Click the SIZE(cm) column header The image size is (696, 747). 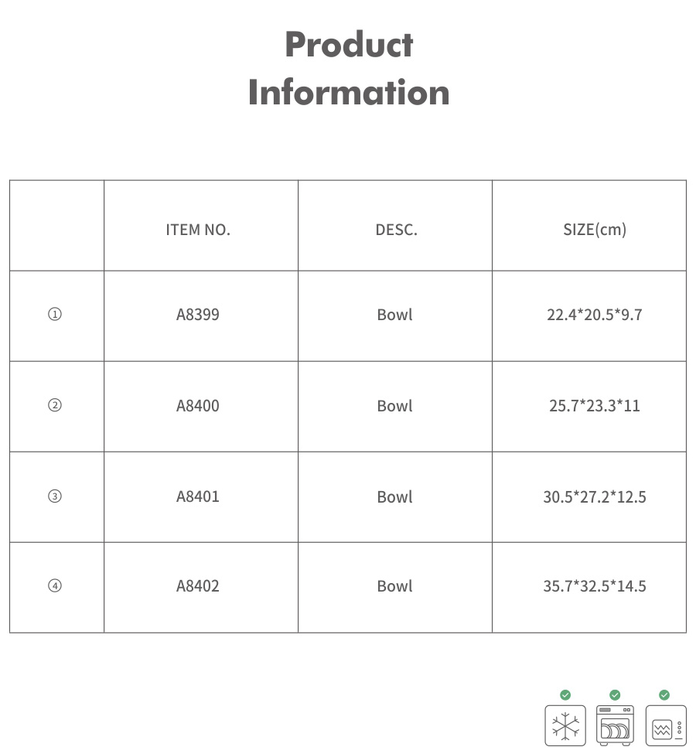click(x=595, y=230)
